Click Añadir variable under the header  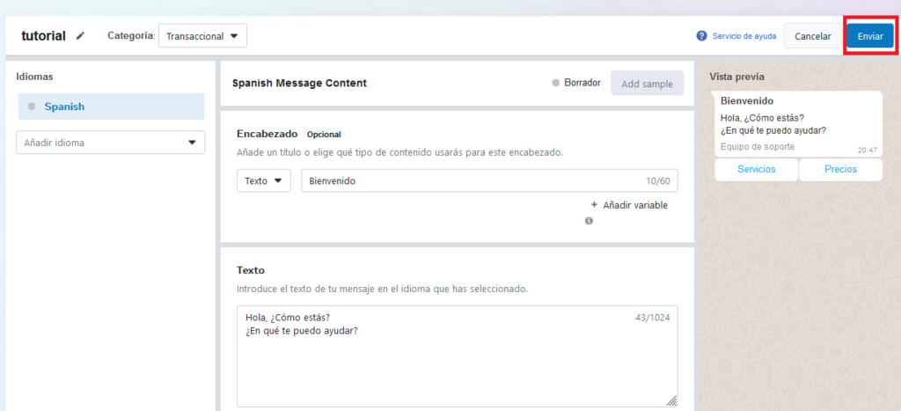629,205
